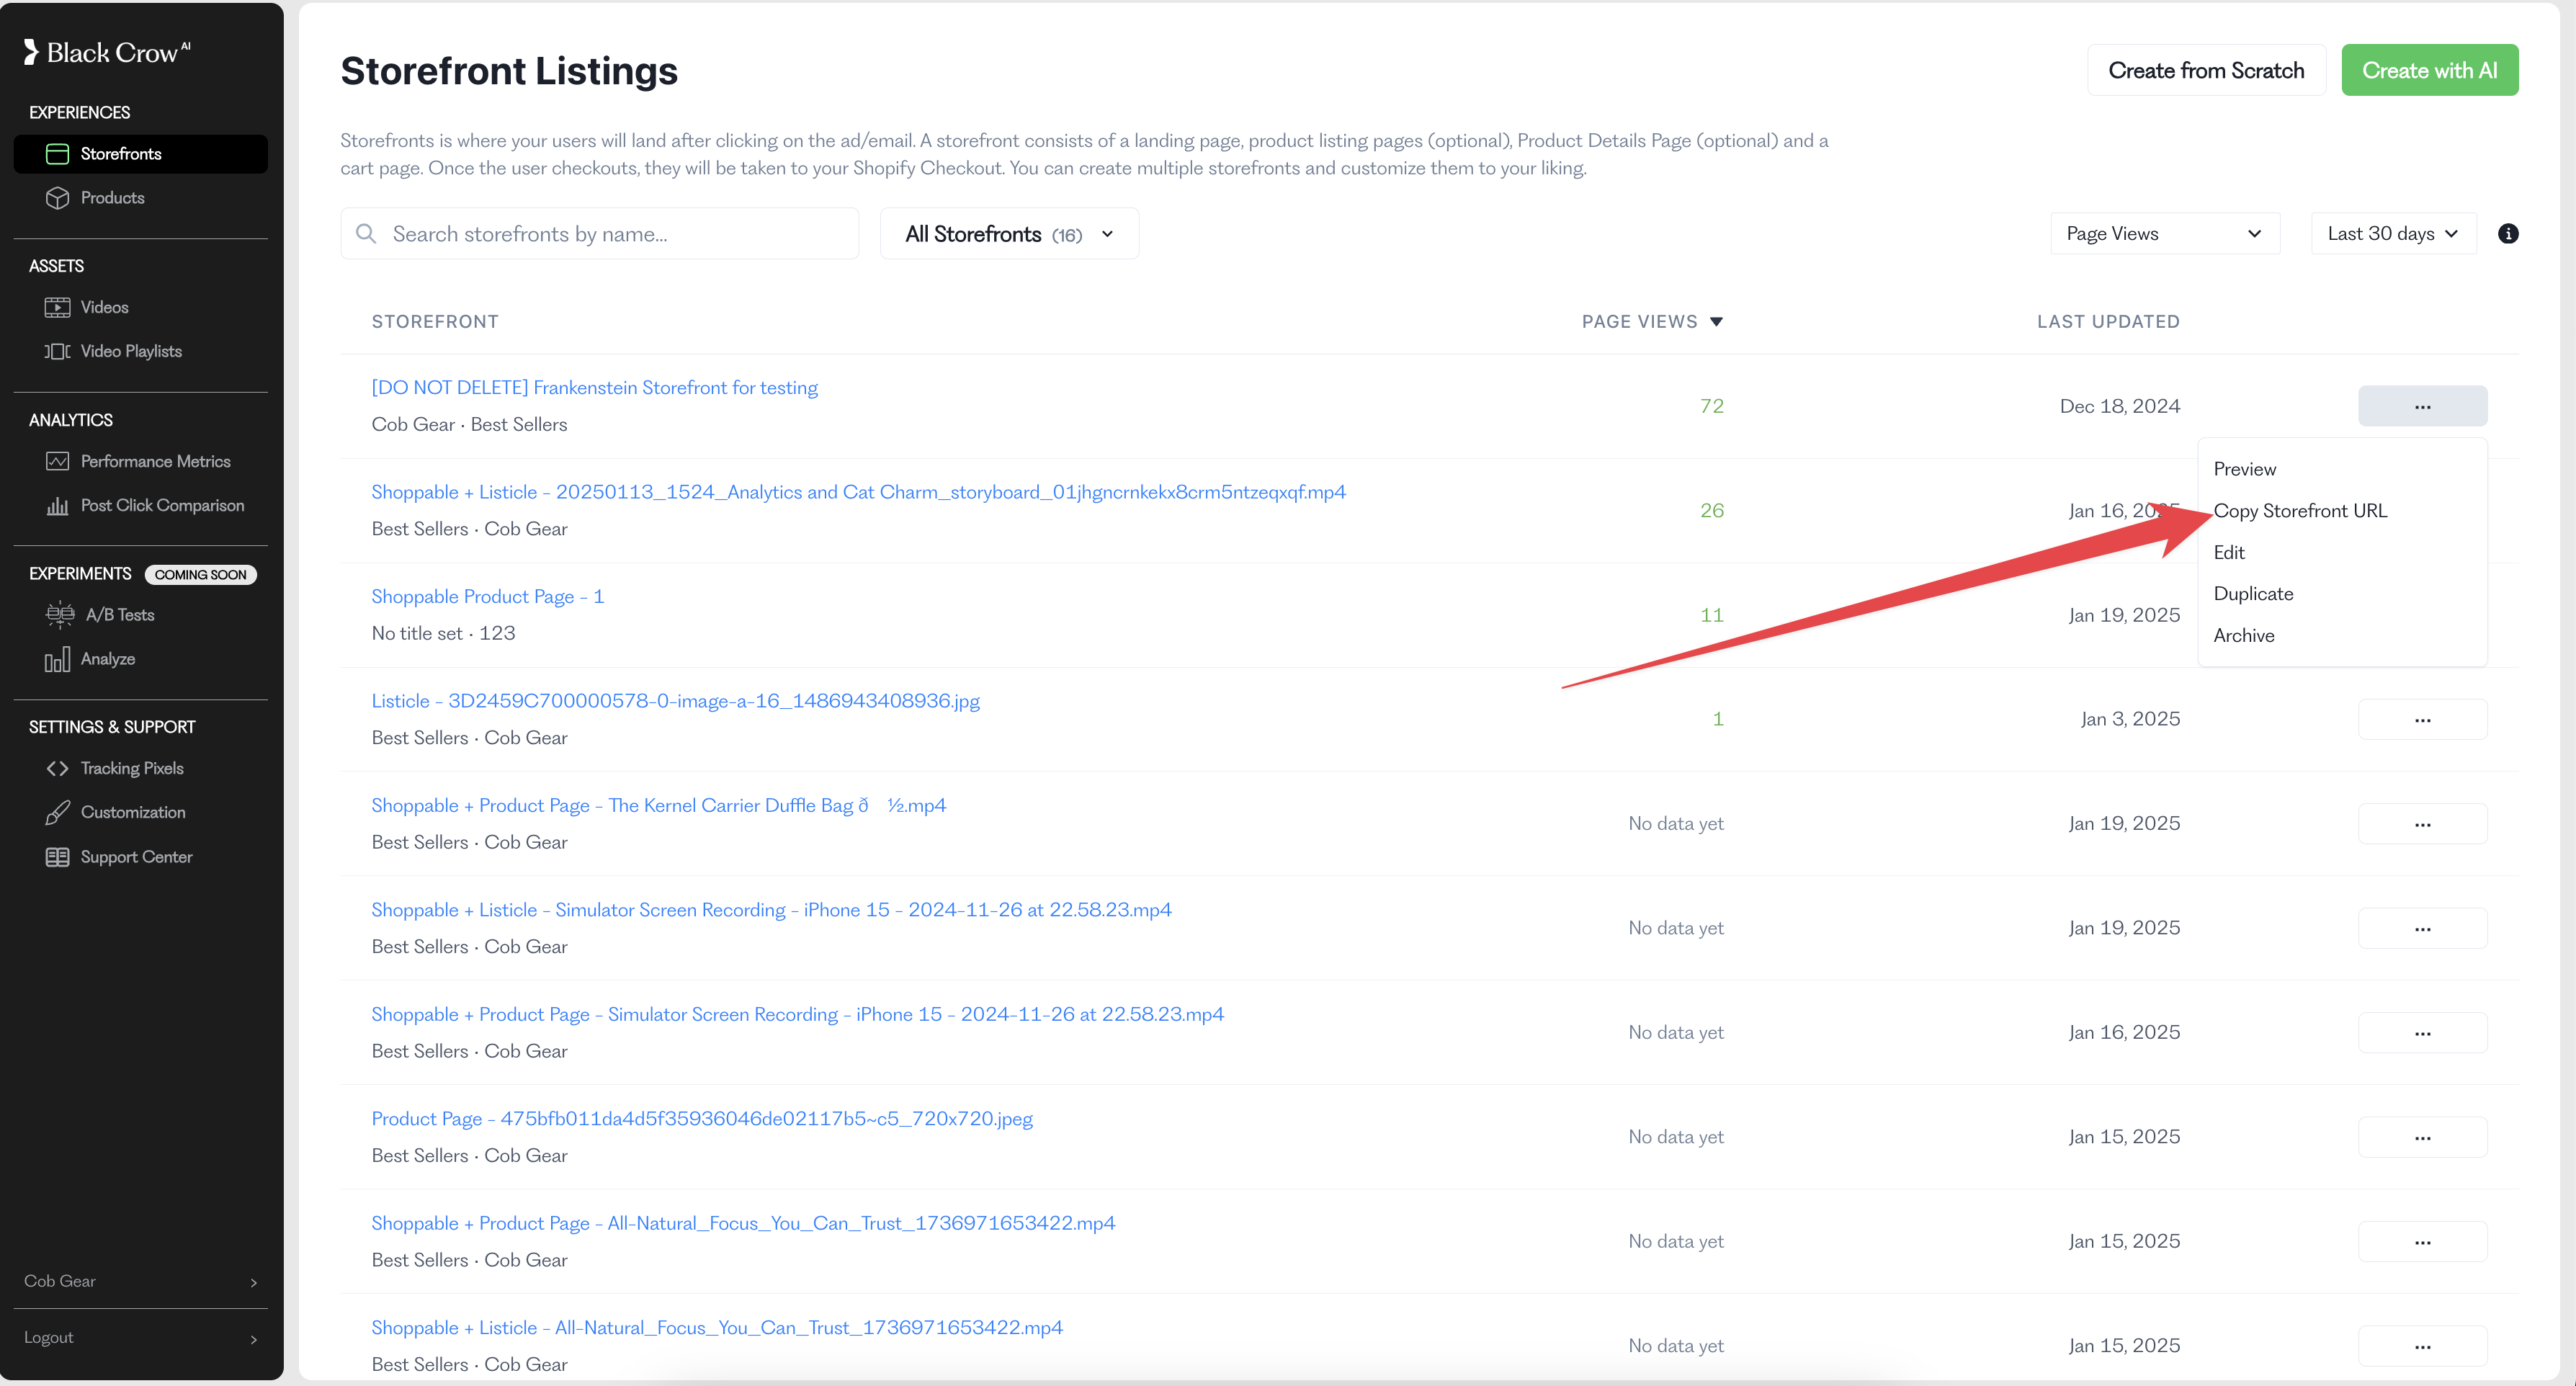The width and height of the screenshot is (2576, 1386).
Task: Open Tracking Pixels code icon
Action: pos(57,768)
